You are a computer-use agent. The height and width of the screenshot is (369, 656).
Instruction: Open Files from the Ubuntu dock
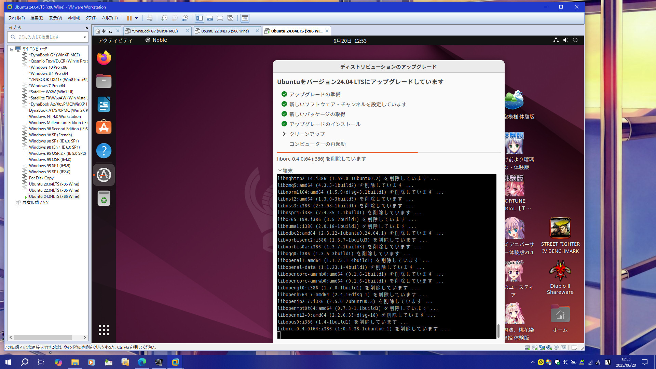coord(104,81)
